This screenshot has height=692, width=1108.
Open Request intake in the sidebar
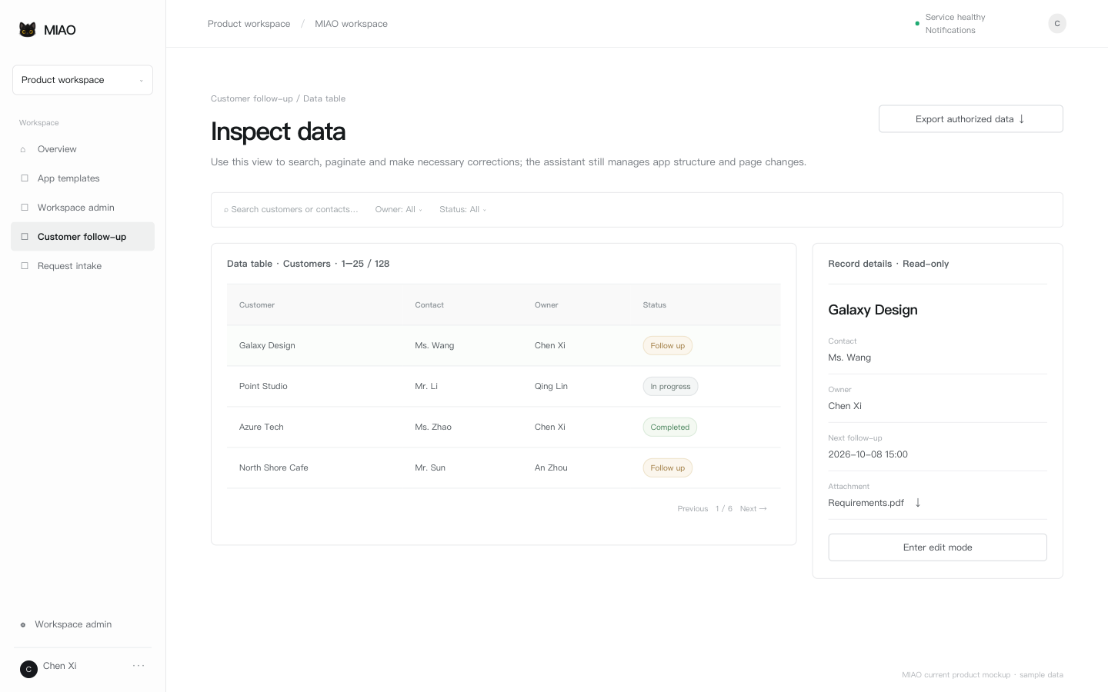(82, 266)
